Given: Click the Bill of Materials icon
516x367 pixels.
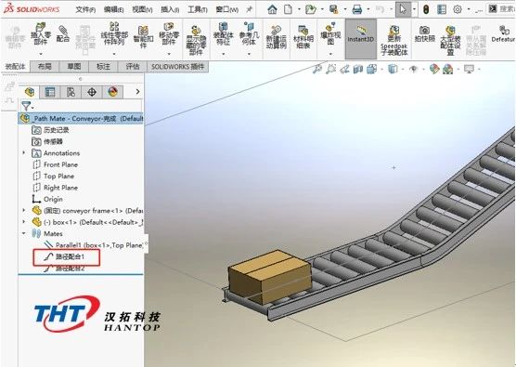Looking at the screenshot, I should click(303, 36).
